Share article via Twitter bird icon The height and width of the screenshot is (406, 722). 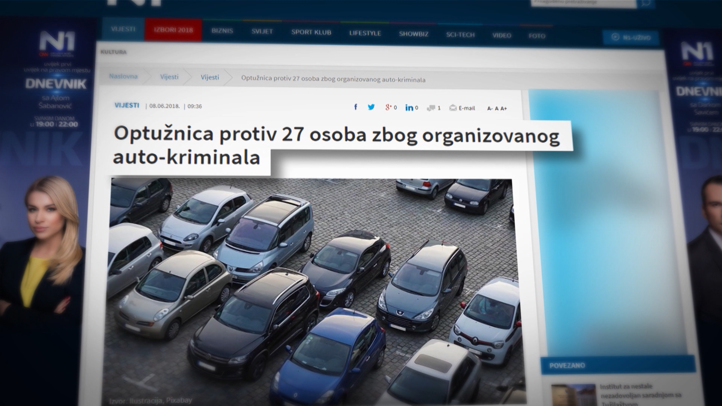(371, 107)
